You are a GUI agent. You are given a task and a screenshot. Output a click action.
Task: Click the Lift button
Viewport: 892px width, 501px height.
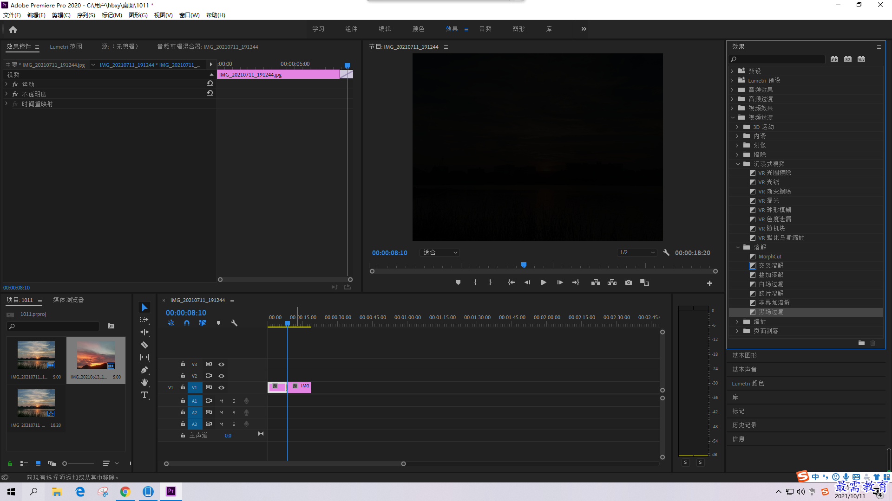(596, 283)
